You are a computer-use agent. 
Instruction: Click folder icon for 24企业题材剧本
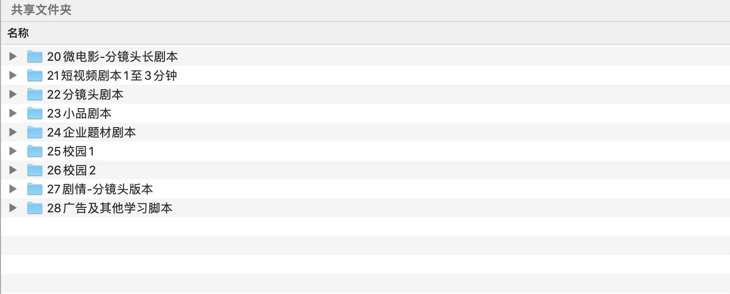35,133
